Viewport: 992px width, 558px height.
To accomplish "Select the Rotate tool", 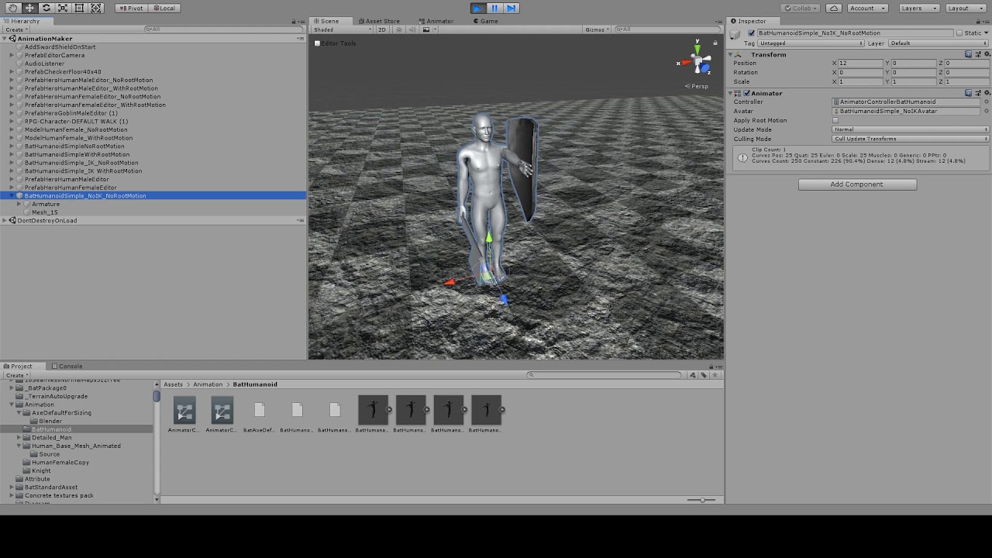I will click(x=46, y=8).
